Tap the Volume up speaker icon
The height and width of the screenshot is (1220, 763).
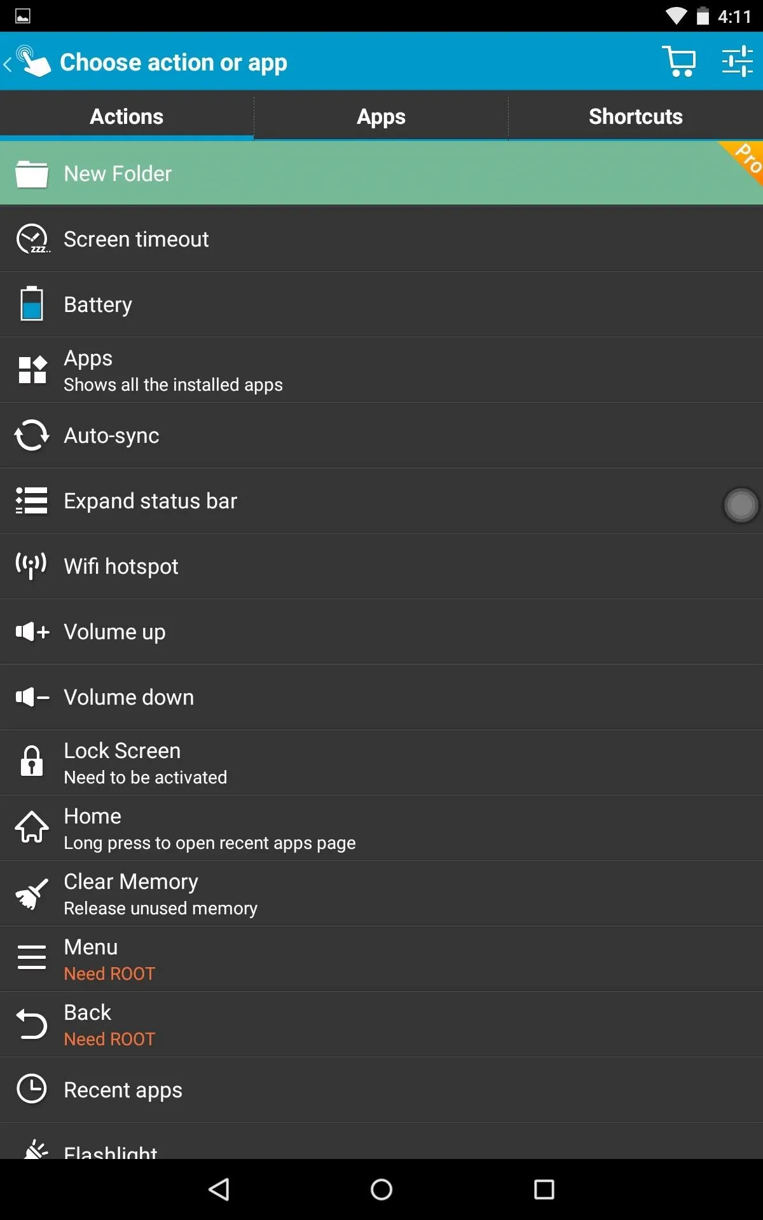point(32,632)
